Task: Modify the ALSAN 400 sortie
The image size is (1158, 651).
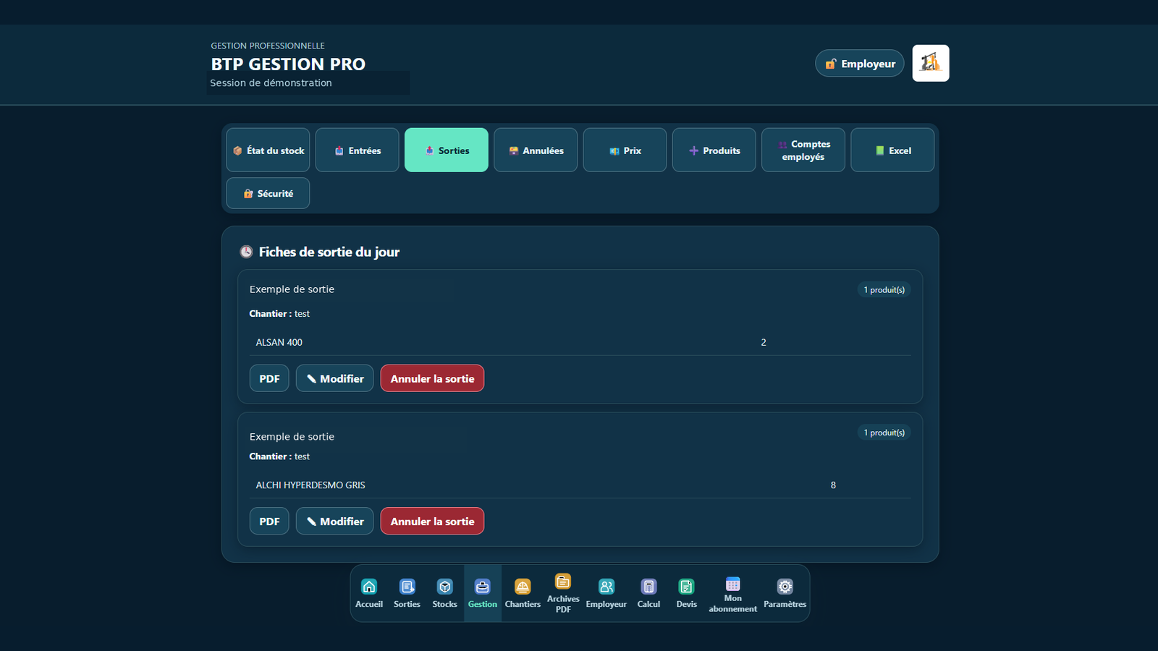Action: pos(334,378)
